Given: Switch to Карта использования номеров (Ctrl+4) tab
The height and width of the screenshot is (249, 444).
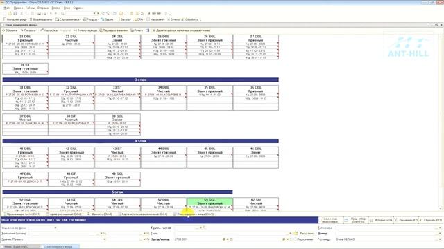Looking at the screenshot, I should pyautogui.click(x=143, y=214).
